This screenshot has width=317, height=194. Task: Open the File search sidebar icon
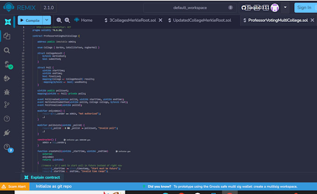point(7,50)
